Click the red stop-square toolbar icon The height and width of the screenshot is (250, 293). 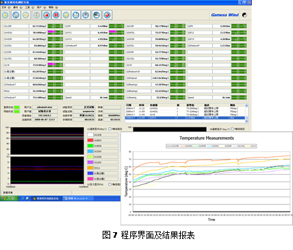coord(47,15)
